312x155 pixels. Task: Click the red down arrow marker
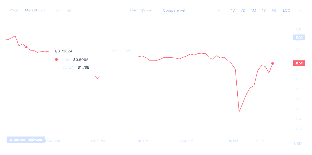click(97, 77)
